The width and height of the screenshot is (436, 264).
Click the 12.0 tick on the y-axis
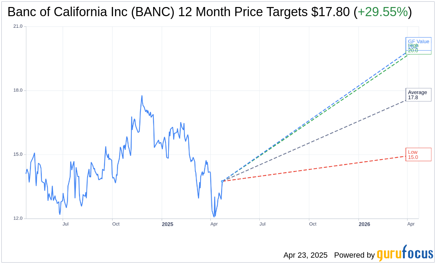pos(18,218)
